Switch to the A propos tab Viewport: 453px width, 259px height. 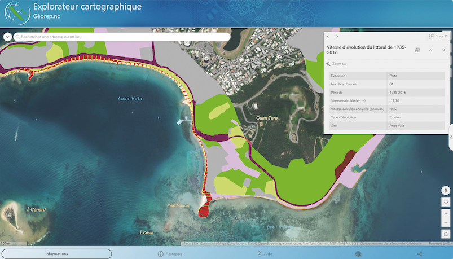170,254
